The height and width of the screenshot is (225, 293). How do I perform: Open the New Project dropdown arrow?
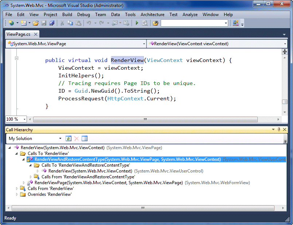17,23
